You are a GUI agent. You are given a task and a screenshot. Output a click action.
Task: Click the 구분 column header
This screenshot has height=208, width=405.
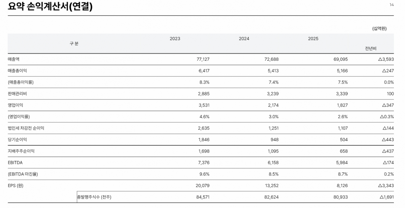pyautogui.click(x=74, y=44)
